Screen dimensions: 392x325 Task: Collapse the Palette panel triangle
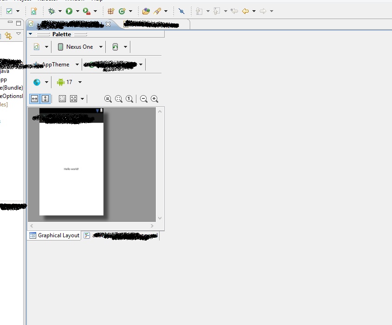[30, 34]
